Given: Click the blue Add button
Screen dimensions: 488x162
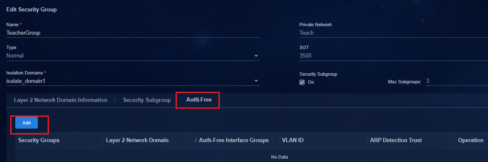Looking at the screenshot, I should pos(26,123).
